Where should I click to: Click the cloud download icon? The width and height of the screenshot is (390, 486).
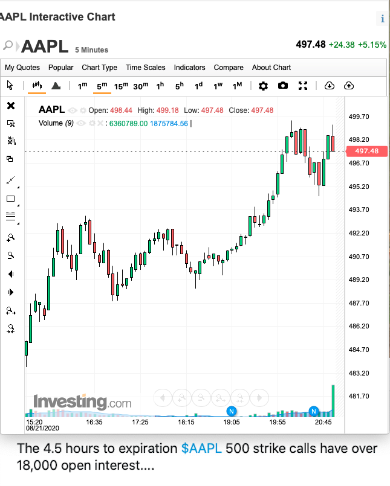(x=330, y=86)
